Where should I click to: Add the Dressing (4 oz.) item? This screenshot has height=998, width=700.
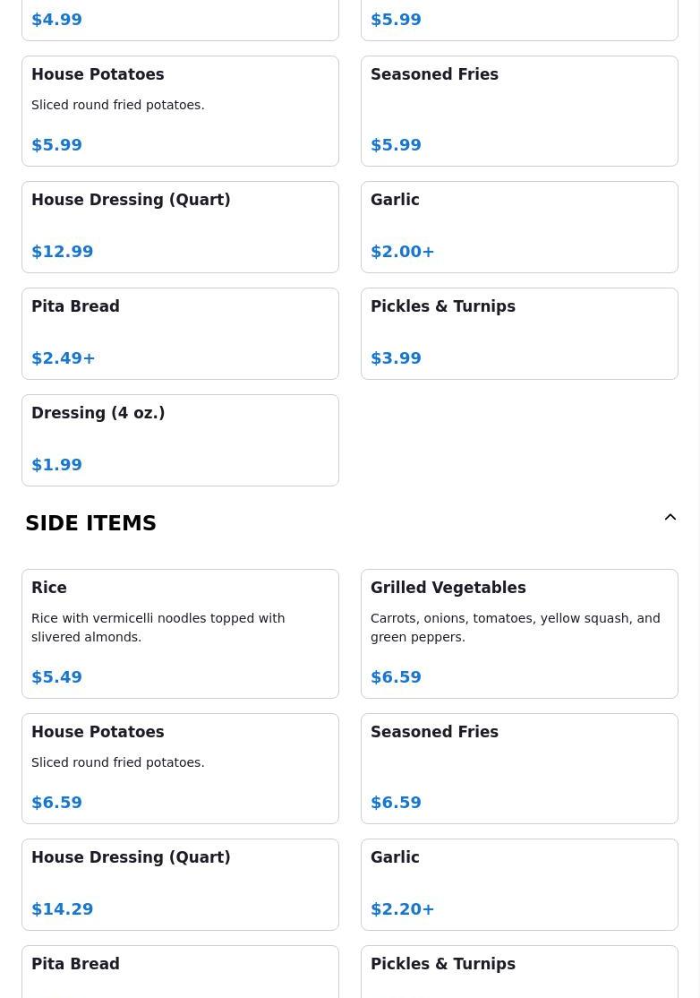coord(180,440)
